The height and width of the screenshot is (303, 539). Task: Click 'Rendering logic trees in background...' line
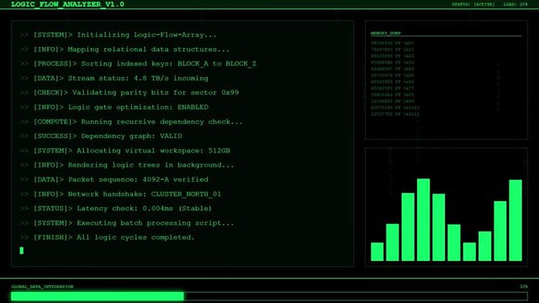(126, 165)
